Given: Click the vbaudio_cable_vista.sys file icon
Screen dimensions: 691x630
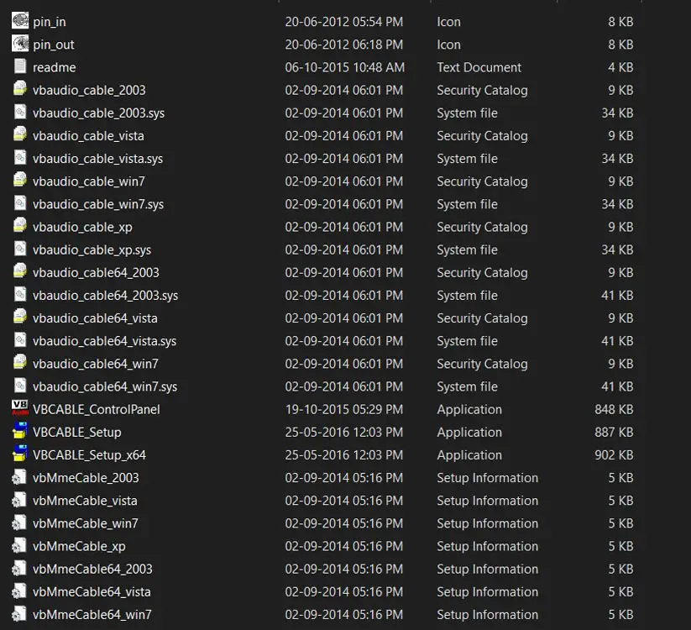Looking at the screenshot, I should (x=20, y=157).
